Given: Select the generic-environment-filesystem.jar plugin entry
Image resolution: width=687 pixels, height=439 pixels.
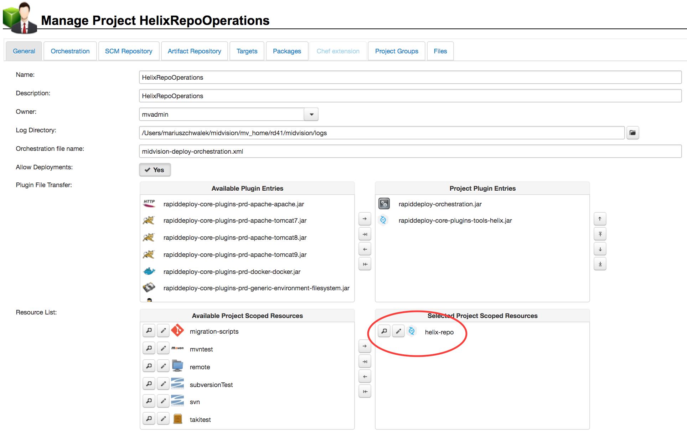Looking at the screenshot, I should pos(247,288).
